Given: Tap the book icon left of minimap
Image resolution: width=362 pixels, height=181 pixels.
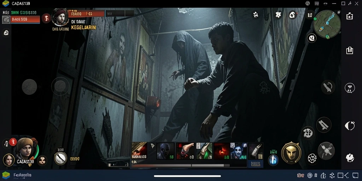Looking at the screenshot, I should pyautogui.click(x=310, y=15).
